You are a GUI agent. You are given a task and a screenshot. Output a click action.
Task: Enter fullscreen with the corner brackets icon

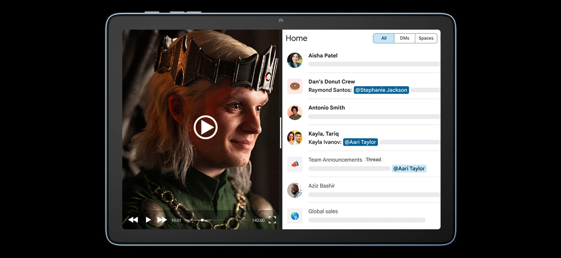pyautogui.click(x=272, y=220)
